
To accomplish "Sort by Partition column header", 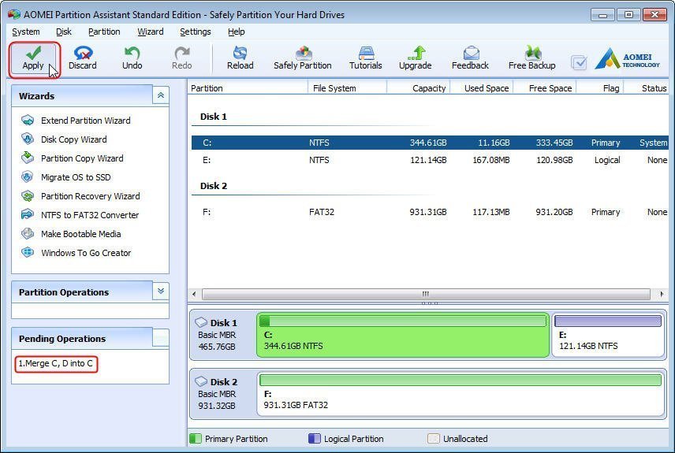I will [248, 87].
